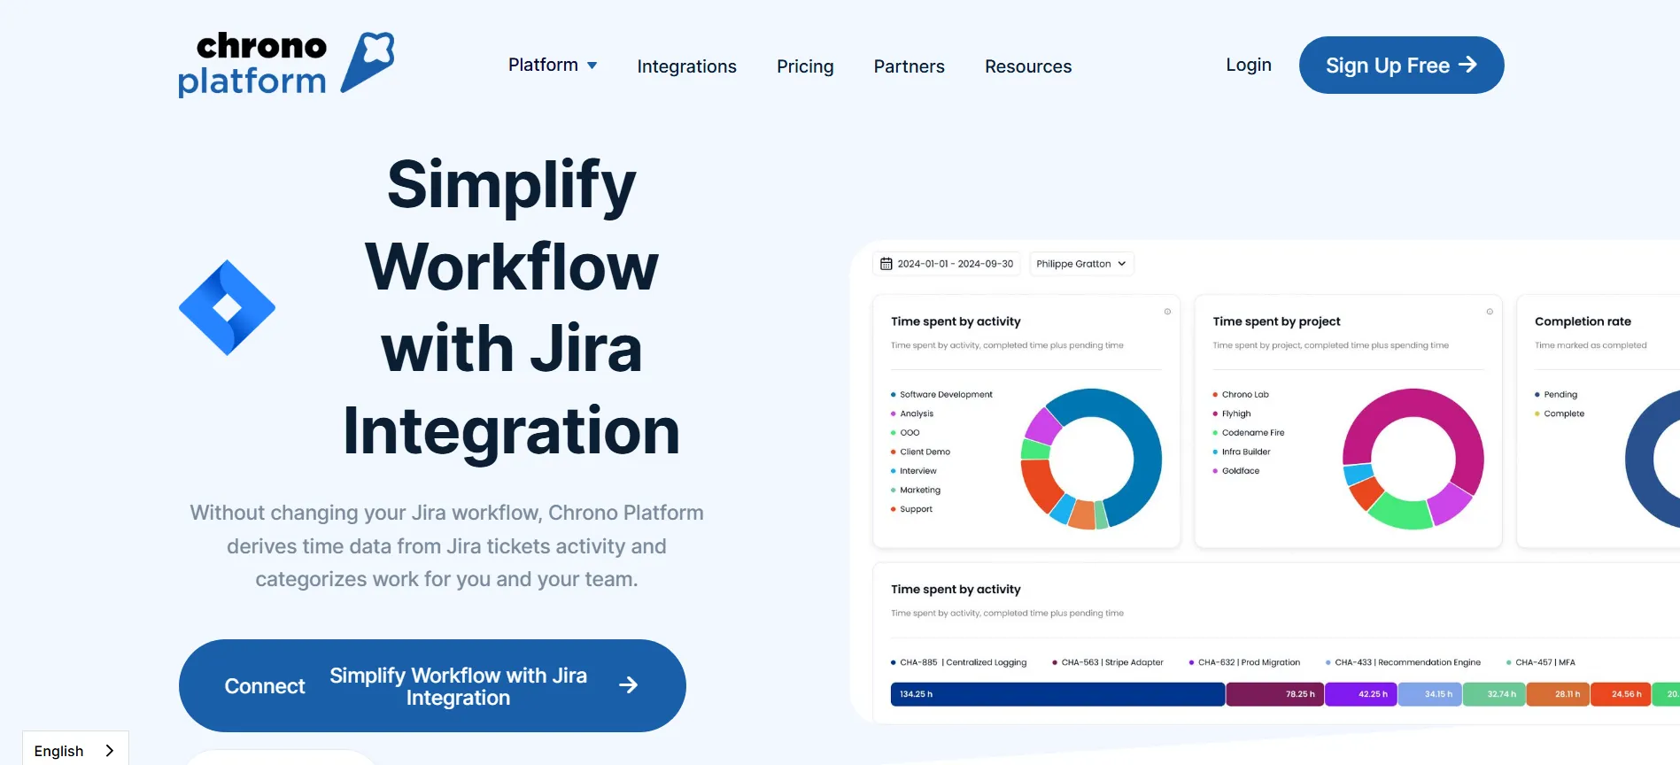Click info icon on Time spent by activity card
1680x765 pixels.
pos(1167,312)
